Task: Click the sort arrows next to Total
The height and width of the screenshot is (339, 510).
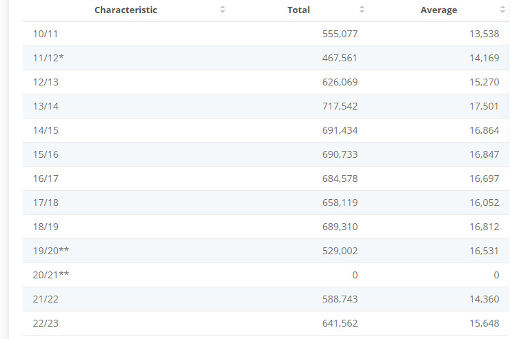Action: click(x=362, y=10)
